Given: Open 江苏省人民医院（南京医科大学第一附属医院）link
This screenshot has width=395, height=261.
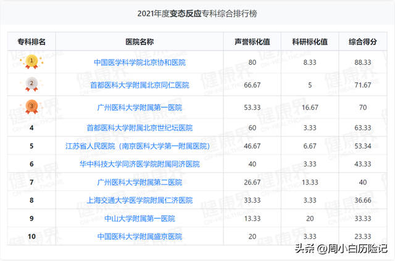Looking at the screenshot, I should pyautogui.click(x=138, y=146).
